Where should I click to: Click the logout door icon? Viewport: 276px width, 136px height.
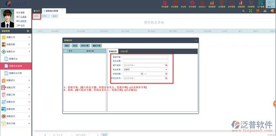tap(272, 11)
